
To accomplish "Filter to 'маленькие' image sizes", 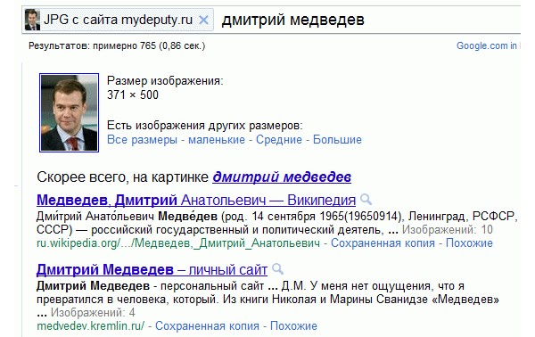I will coord(217,139).
